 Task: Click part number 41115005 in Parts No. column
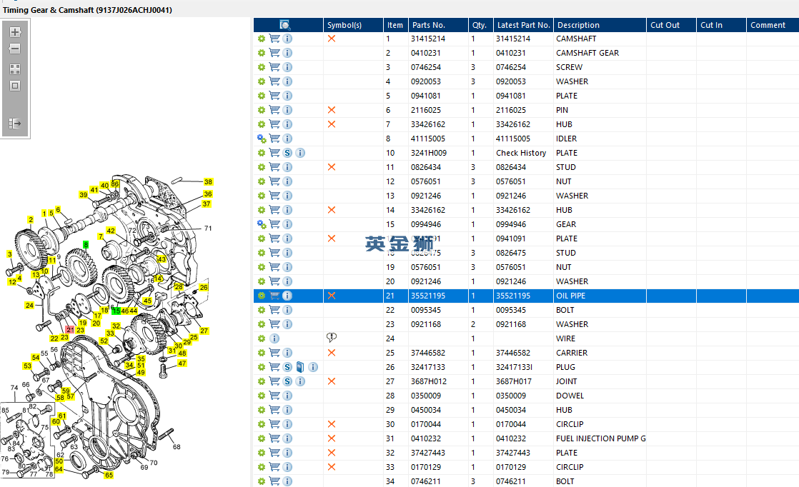coord(427,139)
